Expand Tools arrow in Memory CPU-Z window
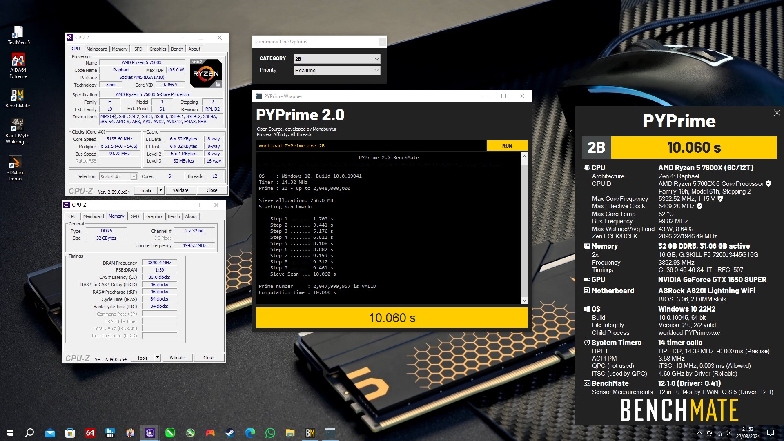Viewport: 784px width, 441px height. coord(157,358)
